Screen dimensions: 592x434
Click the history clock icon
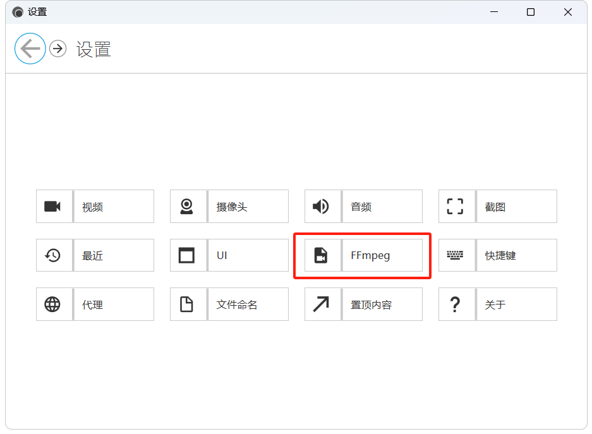pos(52,255)
